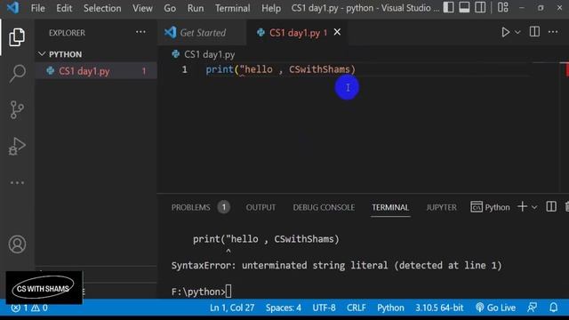Open the Explorer view in activity bar
Screen dimensions: 569x320
17,37
